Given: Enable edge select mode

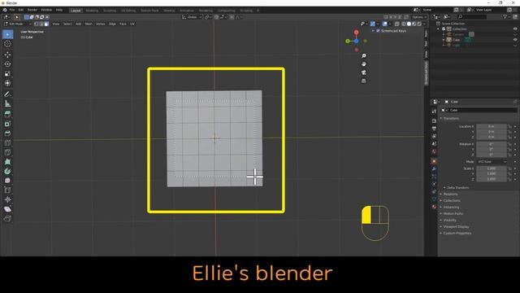Looking at the screenshot, I should 41,24.
